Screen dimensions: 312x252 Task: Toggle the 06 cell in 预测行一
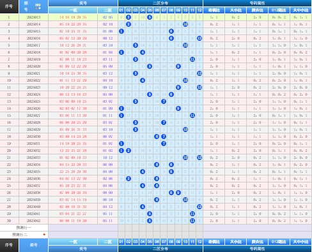pyautogui.click(x=157, y=228)
